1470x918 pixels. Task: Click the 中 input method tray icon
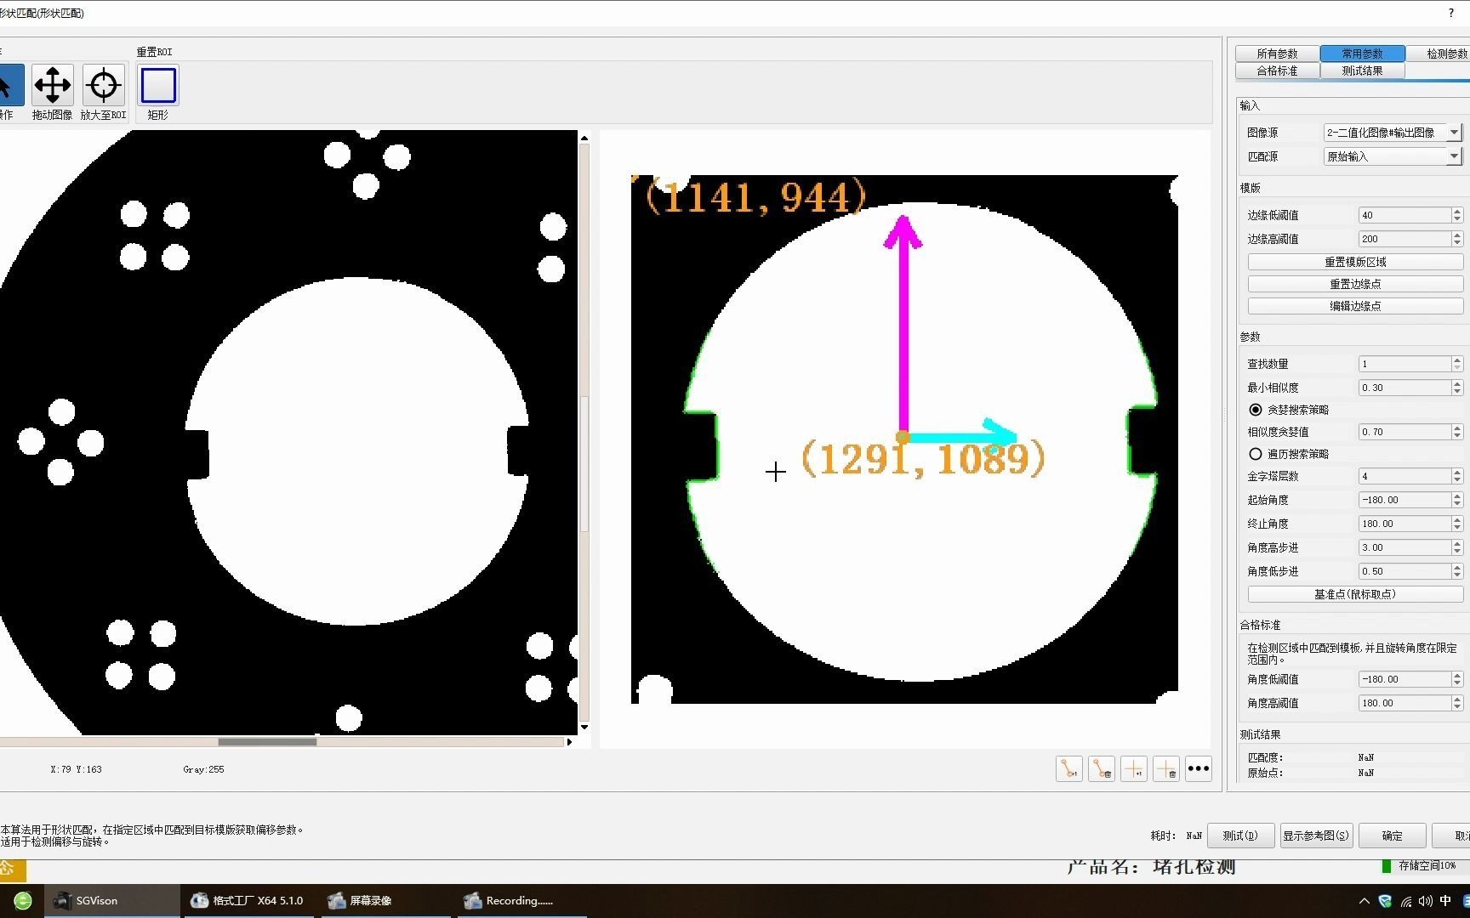coord(1445,901)
